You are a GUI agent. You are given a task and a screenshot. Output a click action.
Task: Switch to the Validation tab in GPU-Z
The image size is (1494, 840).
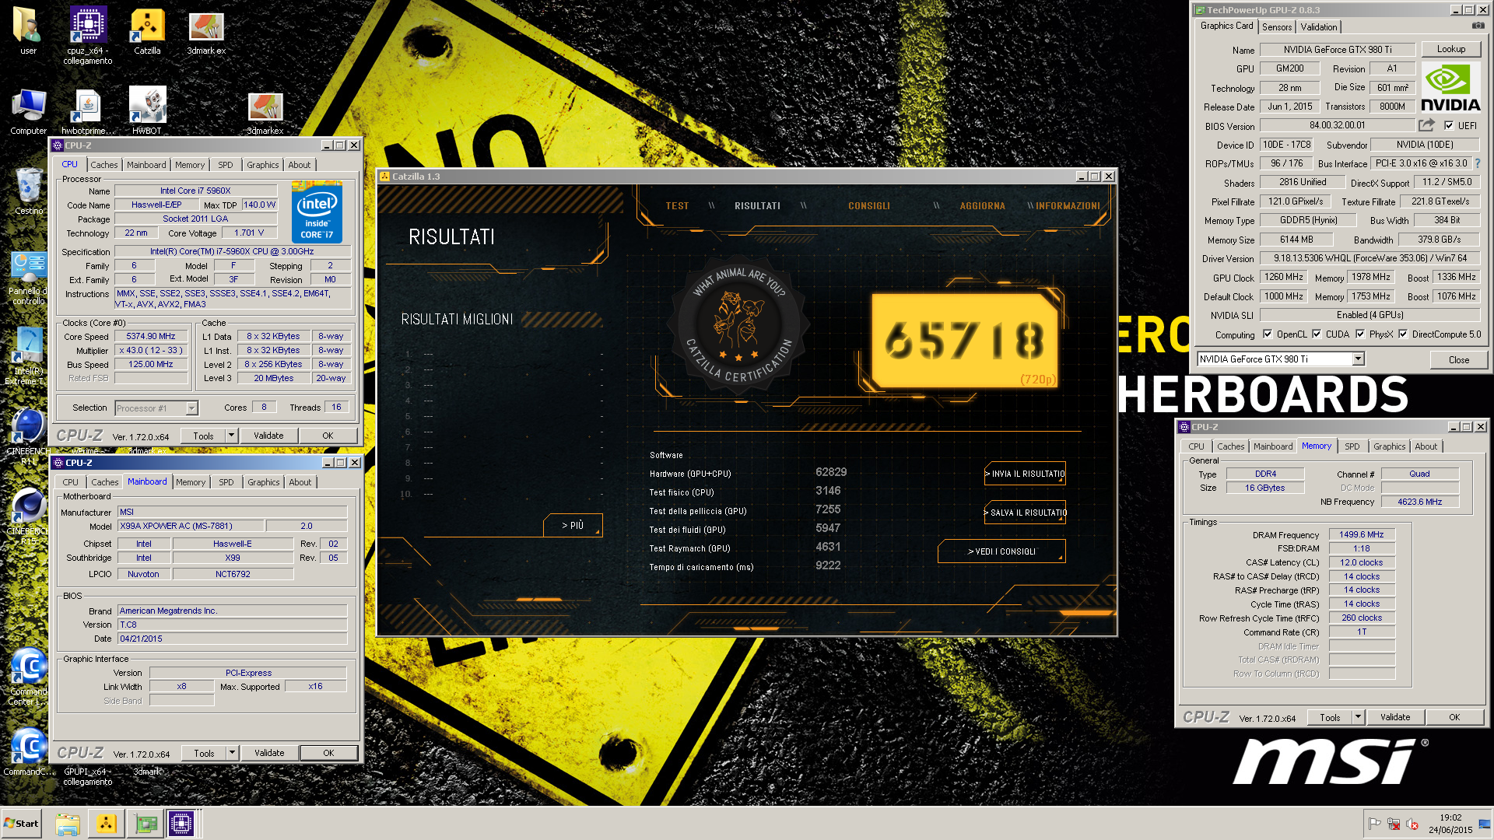click(x=1319, y=27)
